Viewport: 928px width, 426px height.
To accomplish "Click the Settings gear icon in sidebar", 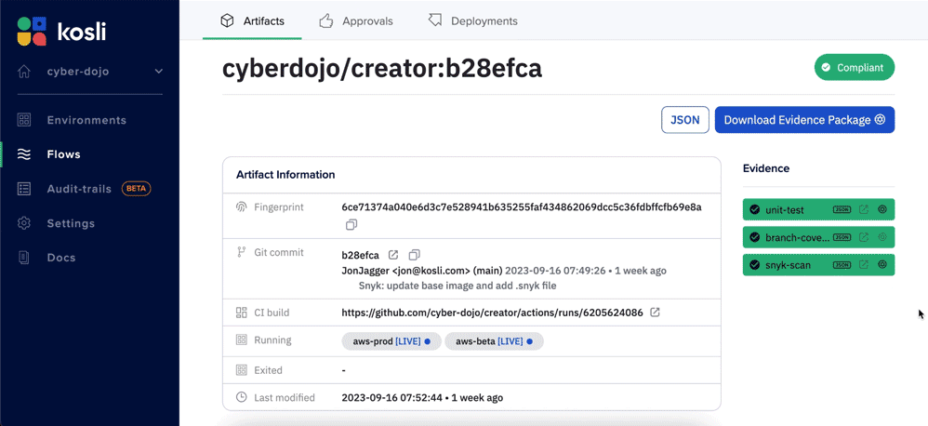I will click(24, 223).
